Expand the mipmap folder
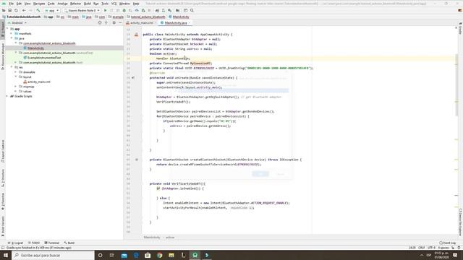Viewport: 463px width, 260px height. pos(16,87)
